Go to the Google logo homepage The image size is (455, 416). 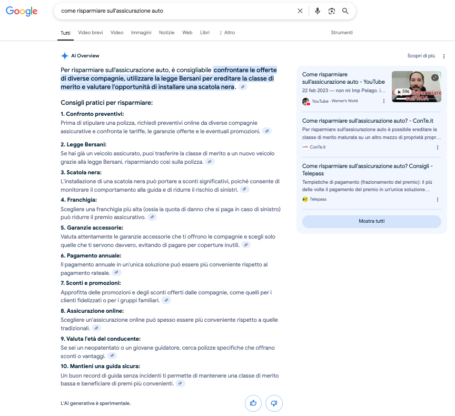click(22, 12)
